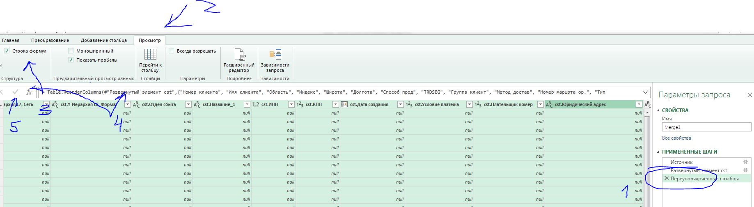Select 'cst.Плательщик номер' column header
Screen dimensions: 754x207
pyautogui.click(x=509, y=104)
